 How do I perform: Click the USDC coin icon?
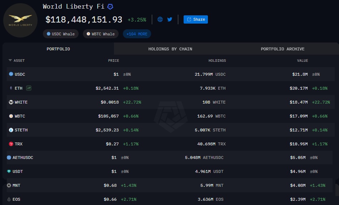(11, 74)
